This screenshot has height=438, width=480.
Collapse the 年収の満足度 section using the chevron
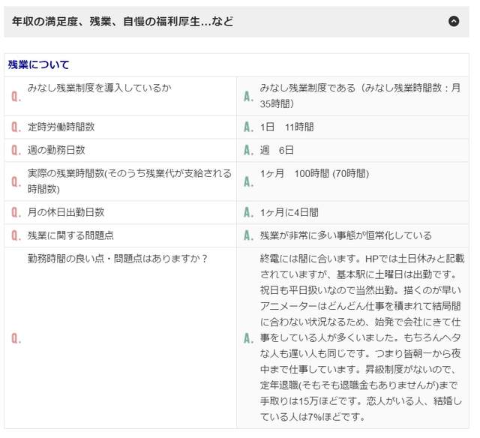pyautogui.click(x=453, y=22)
